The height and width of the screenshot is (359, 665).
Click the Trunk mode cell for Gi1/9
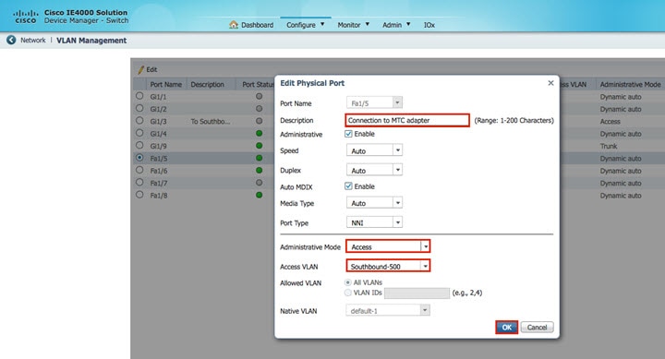tap(609, 146)
